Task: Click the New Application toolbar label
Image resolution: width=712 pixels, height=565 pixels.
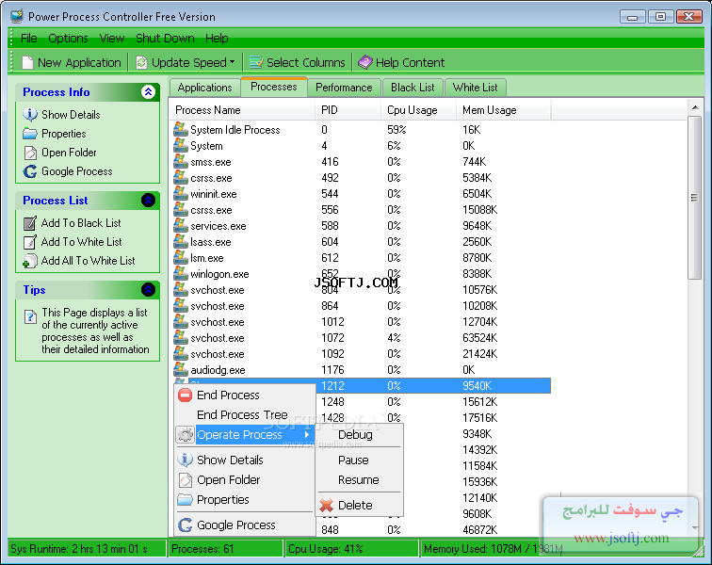Action: tap(79, 63)
